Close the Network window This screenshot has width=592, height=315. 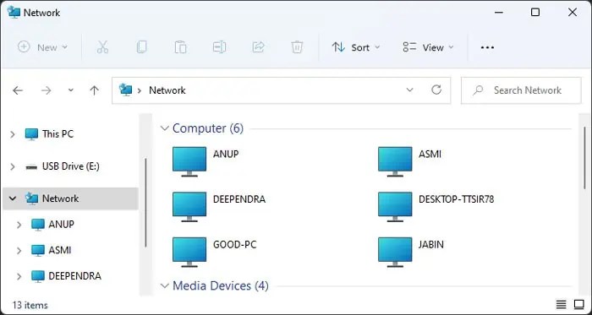point(573,13)
